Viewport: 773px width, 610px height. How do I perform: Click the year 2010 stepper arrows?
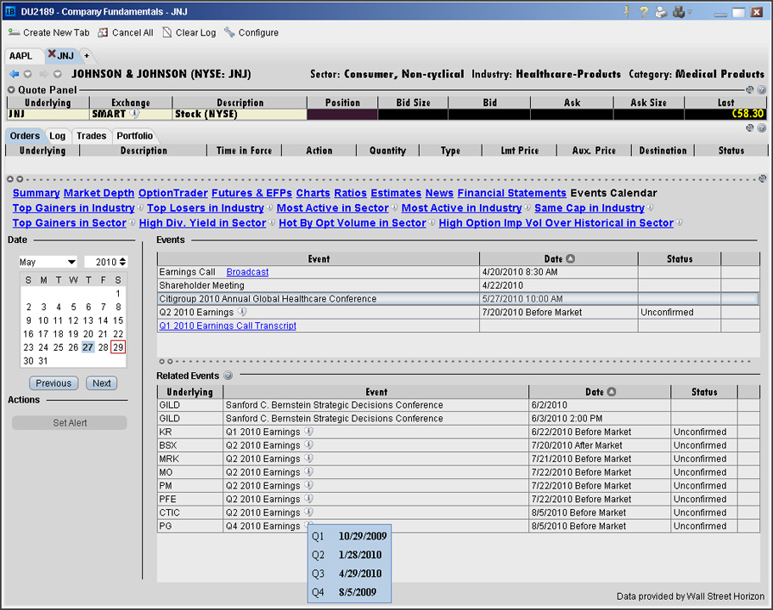coord(123,262)
